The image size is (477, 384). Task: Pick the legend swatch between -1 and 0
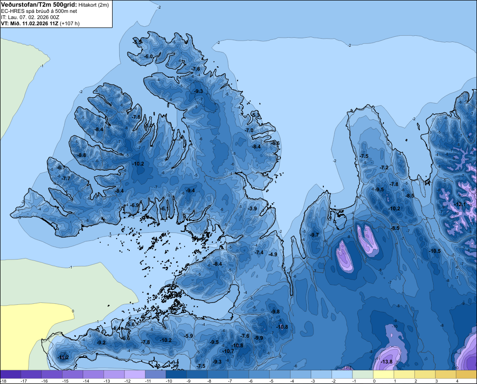point(363,374)
